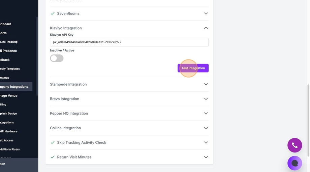Toggle Klaviyo Inactive / Active switch
This screenshot has width=310, height=172.
[57, 58]
